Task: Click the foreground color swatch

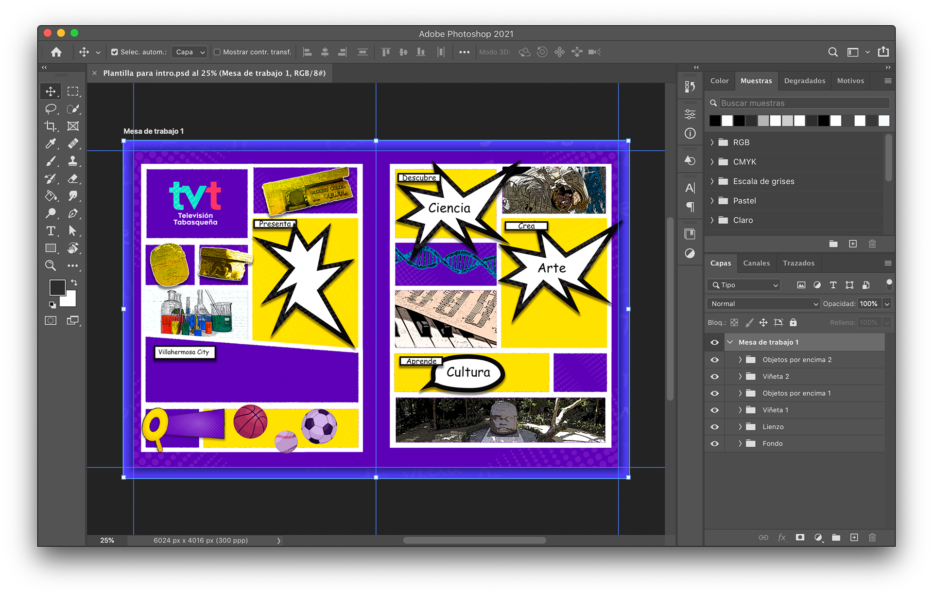Action: click(57, 287)
